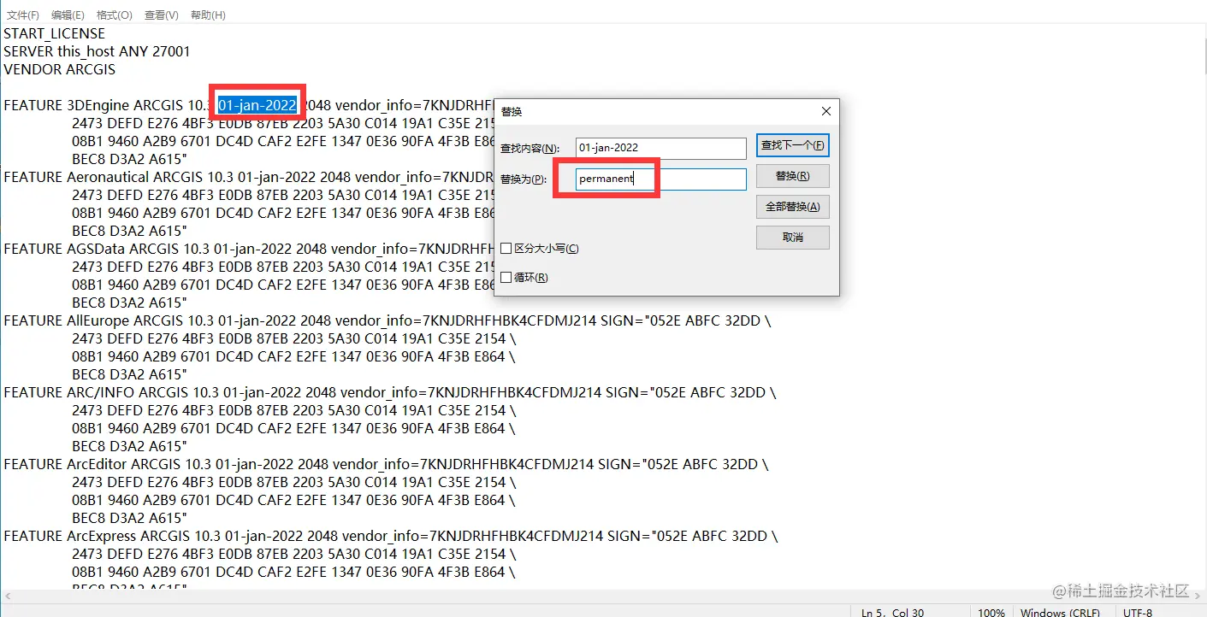Click the FEATURE ArcExpress line
This screenshot has width=1207, height=617.
[x=391, y=536]
